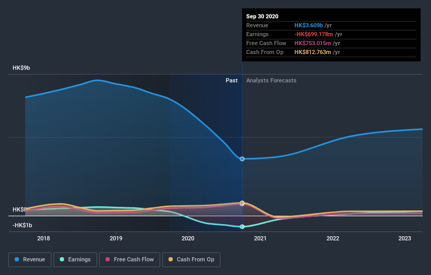Select the Revenue data point marker on chart
This screenshot has height=275, width=431.
[242, 159]
